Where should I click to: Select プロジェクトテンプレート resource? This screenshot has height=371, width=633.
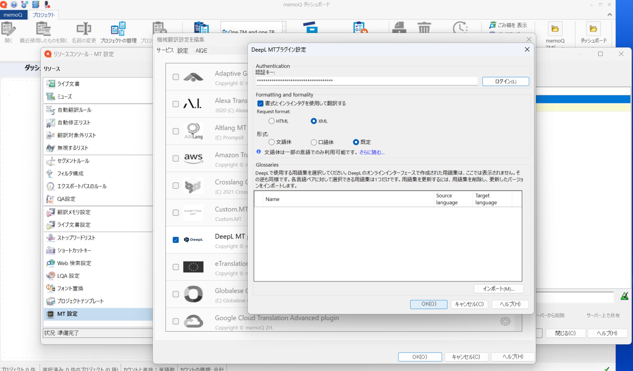[98, 301]
